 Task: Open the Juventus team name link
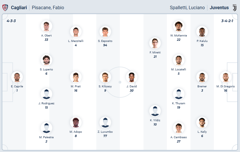[x=219, y=7]
